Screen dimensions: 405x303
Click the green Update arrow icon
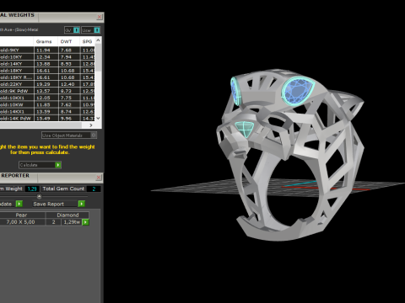pyautogui.click(x=19, y=204)
